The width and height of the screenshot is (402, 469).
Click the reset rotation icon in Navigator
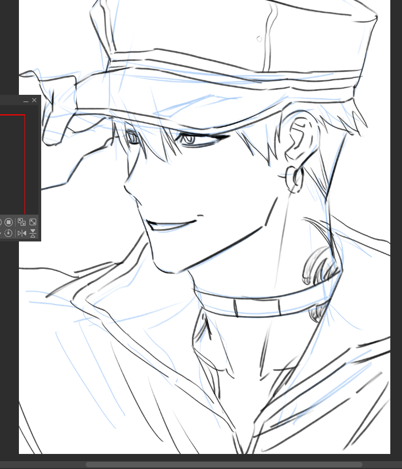8,233
